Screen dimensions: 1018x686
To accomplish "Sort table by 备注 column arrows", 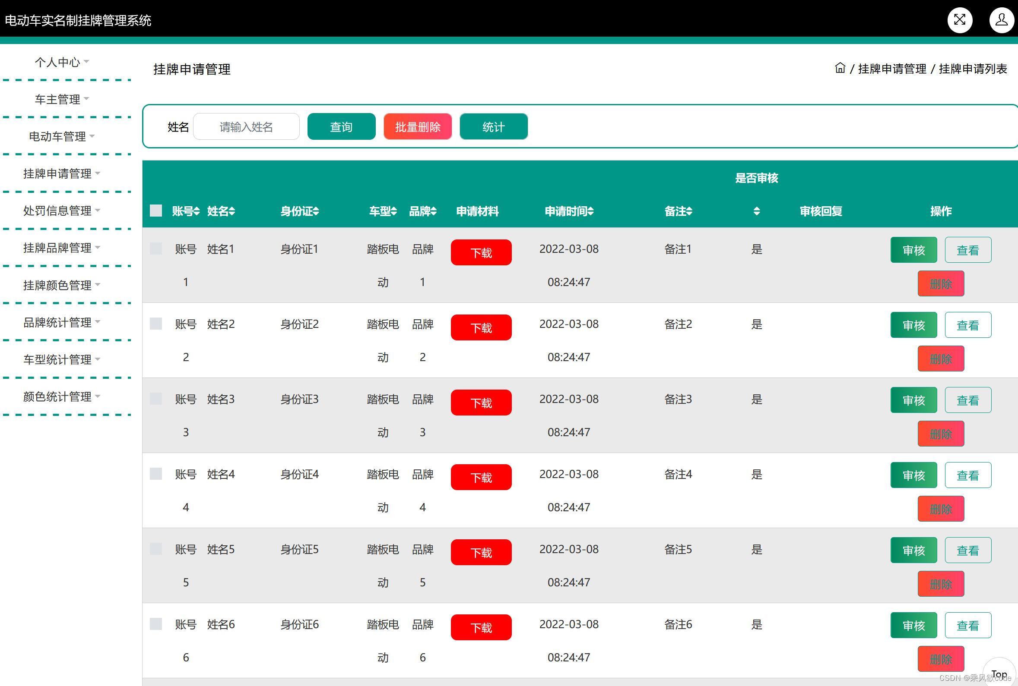I will (x=690, y=211).
